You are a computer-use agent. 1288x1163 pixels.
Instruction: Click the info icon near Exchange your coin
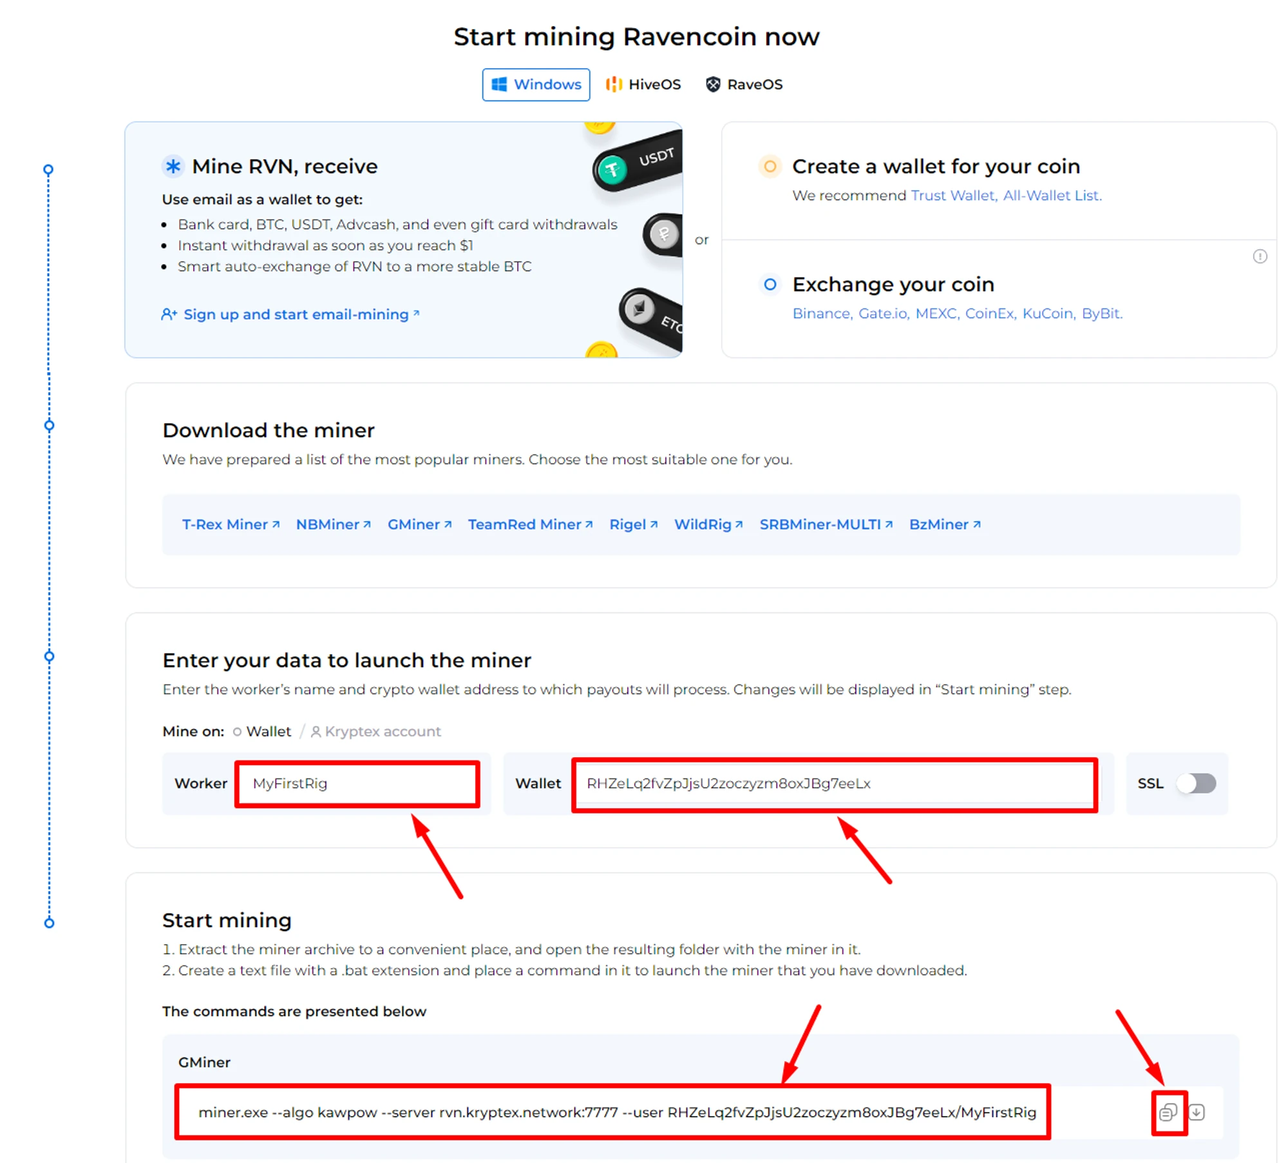(x=1260, y=256)
